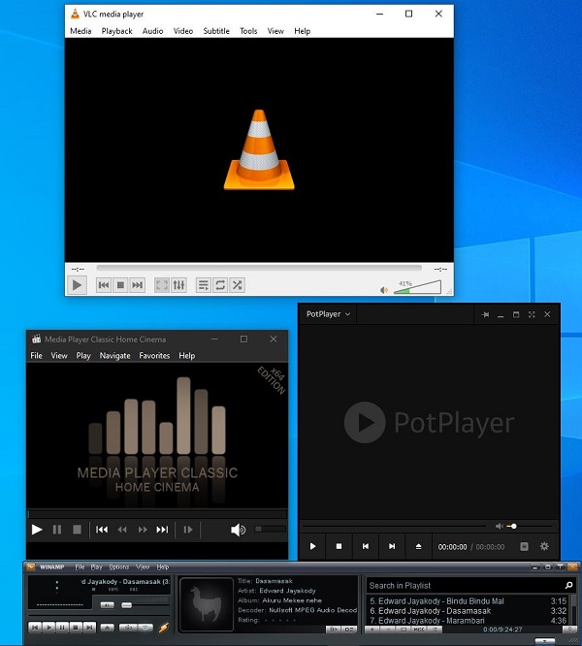Open the Winamp View menu
This screenshot has height=646, width=582.
[x=143, y=567]
